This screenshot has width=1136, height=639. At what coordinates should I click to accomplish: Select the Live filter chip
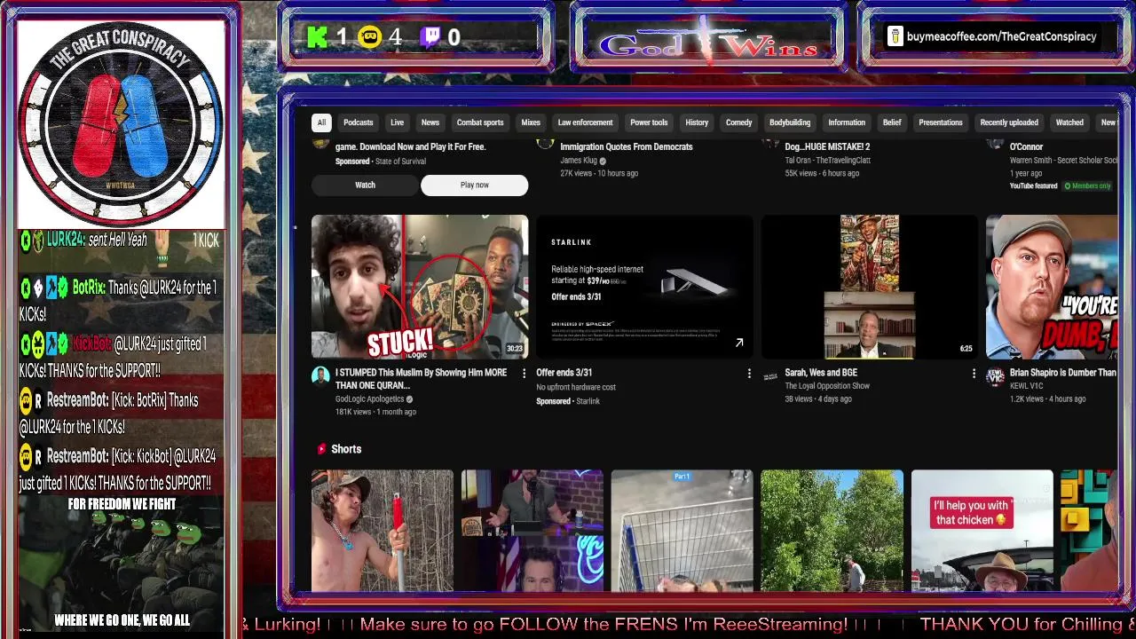point(397,122)
